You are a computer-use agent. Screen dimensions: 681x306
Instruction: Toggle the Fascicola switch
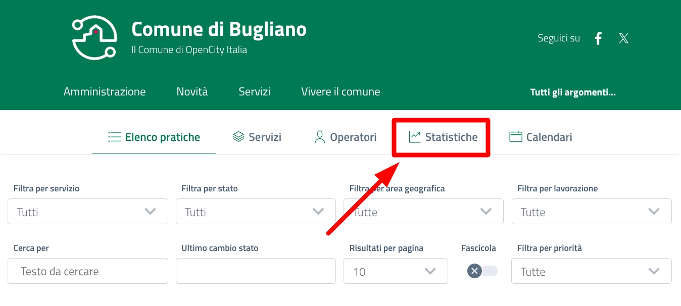tap(482, 271)
